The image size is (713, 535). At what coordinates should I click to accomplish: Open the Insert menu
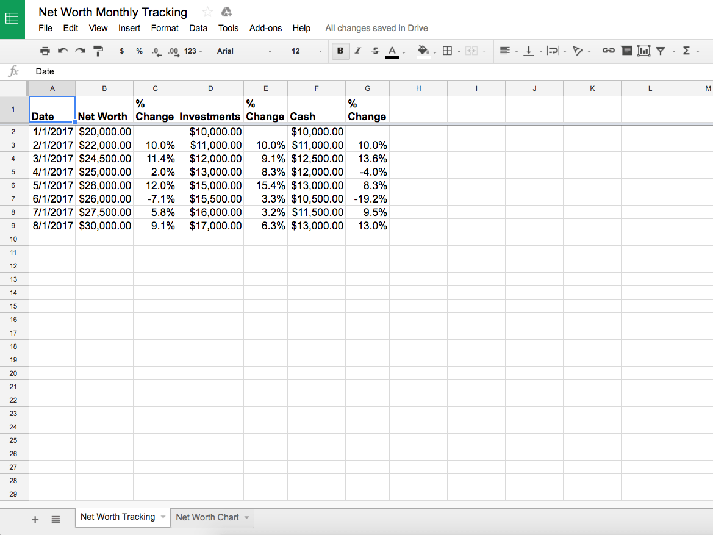[129, 28]
